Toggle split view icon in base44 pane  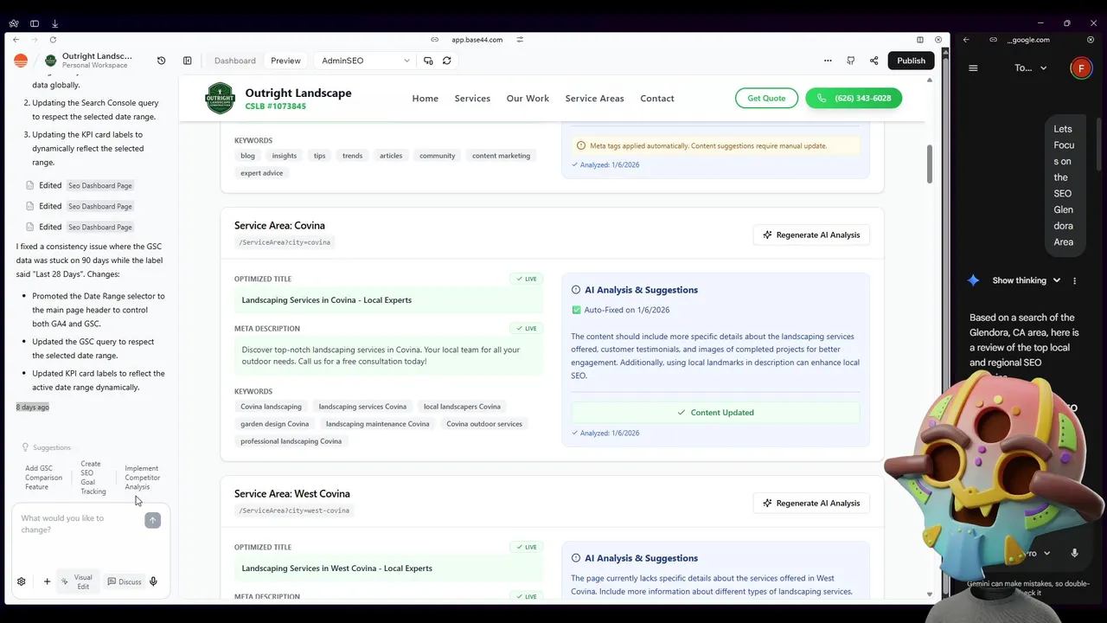click(920, 40)
